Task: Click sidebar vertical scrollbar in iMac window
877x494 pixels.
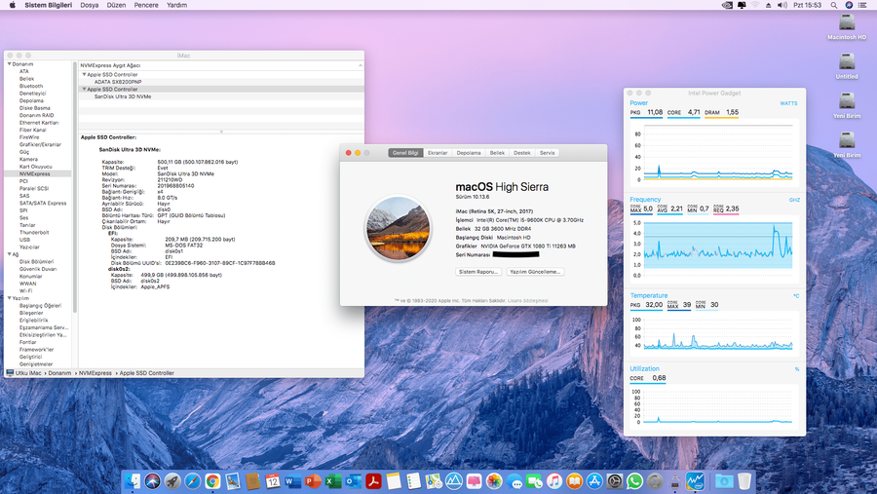Action: click(75, 187)
